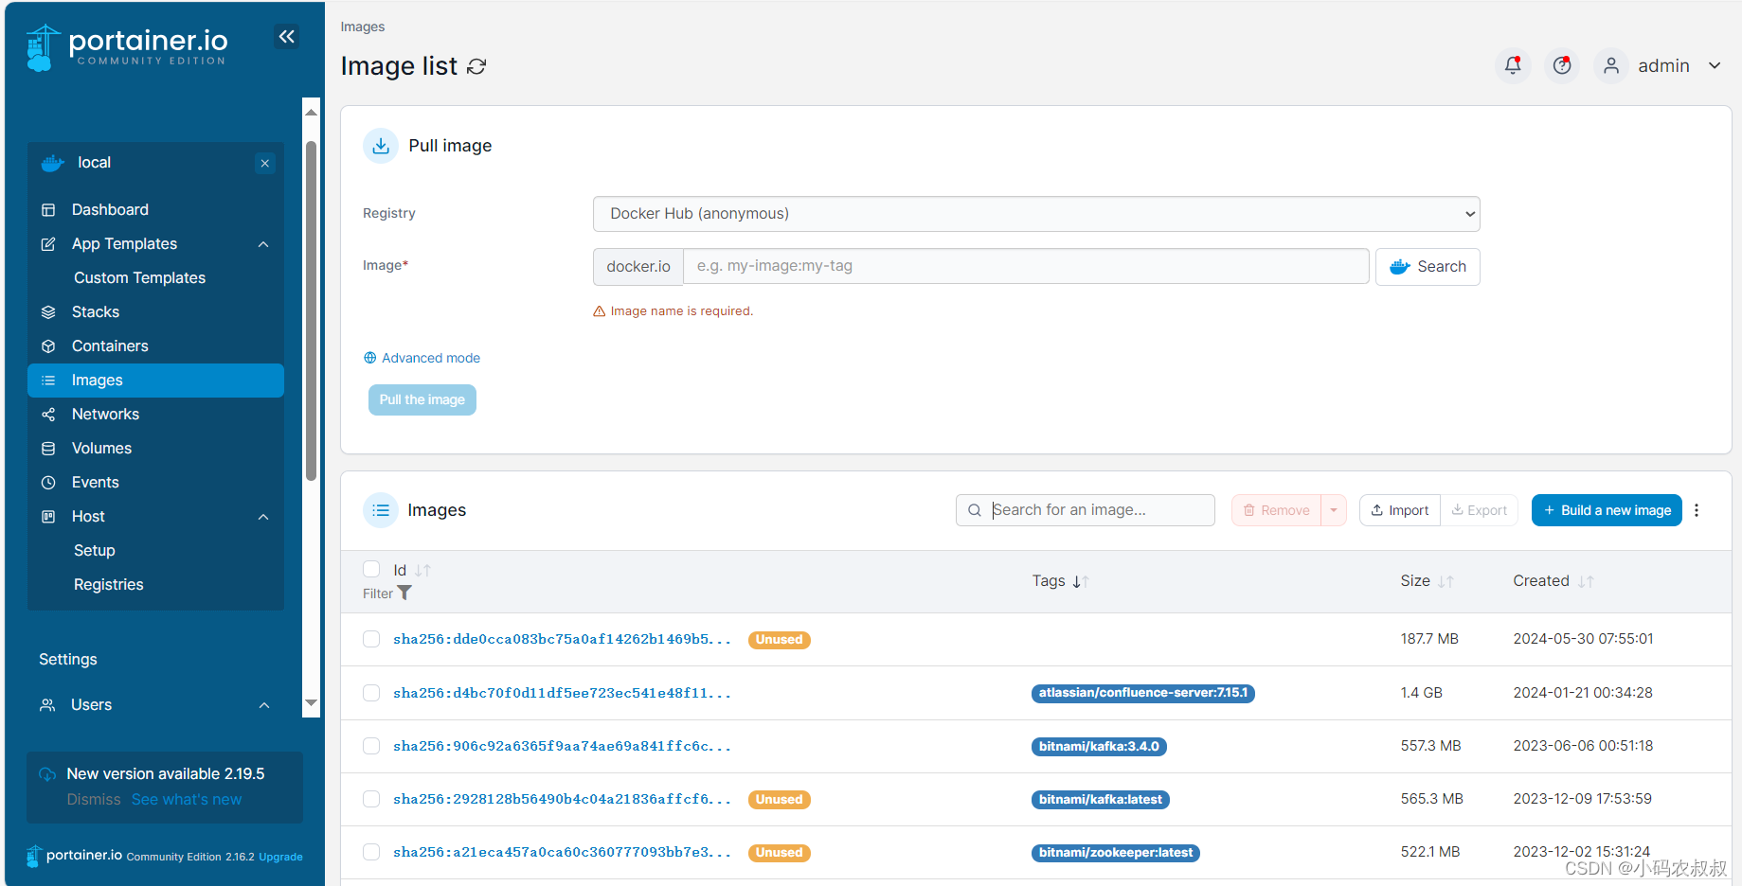The image size is (1742, 886).
Task: Close the local environment with X
Action: point(265,163)
